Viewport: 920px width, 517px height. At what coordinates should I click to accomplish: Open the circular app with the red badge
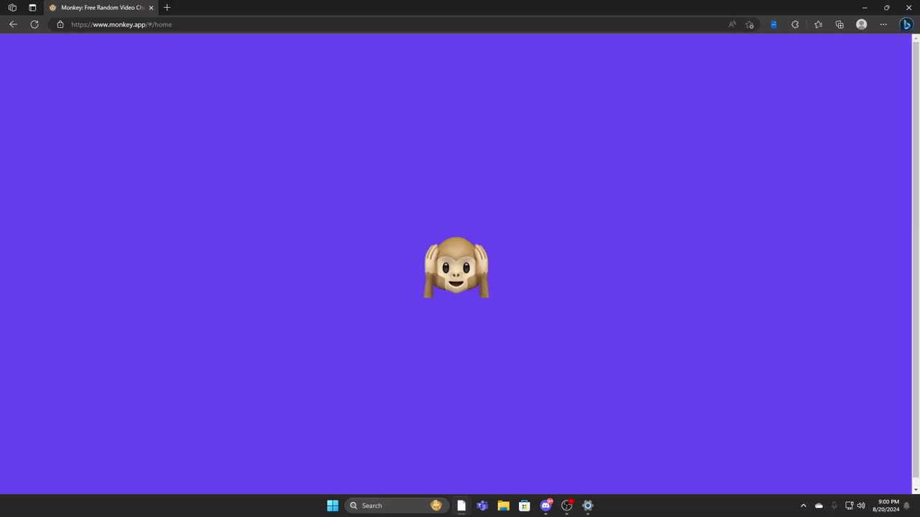point(567,506)
